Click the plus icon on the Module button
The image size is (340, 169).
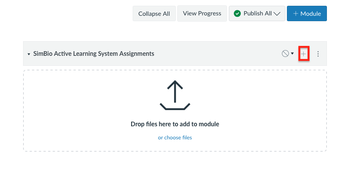(296, 13)
